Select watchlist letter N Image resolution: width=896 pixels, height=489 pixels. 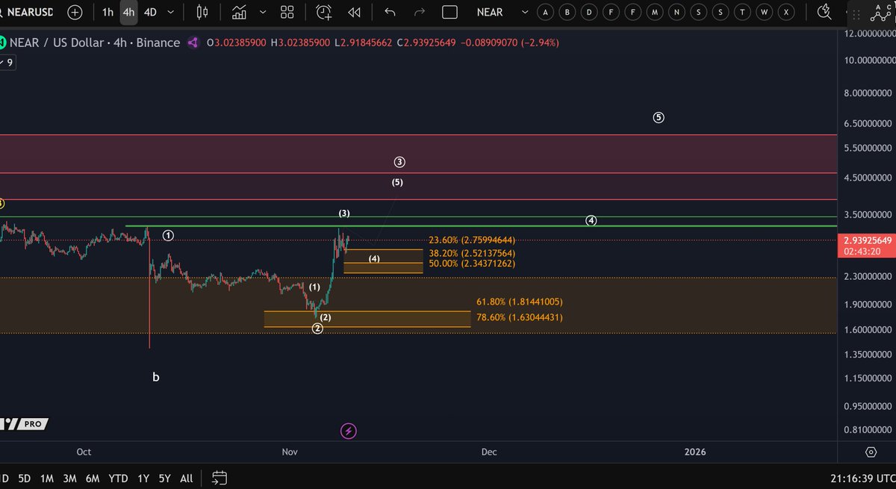(676, 12)
